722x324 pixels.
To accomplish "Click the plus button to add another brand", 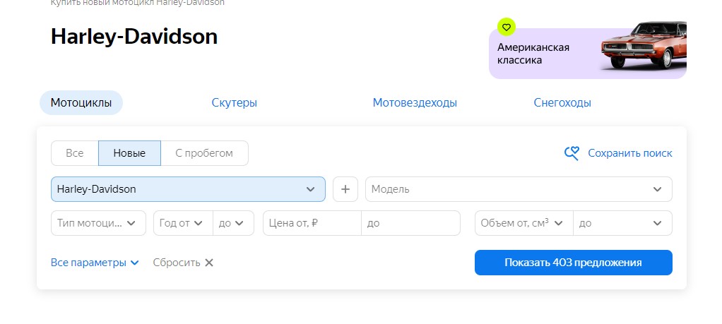I will 345,189.
